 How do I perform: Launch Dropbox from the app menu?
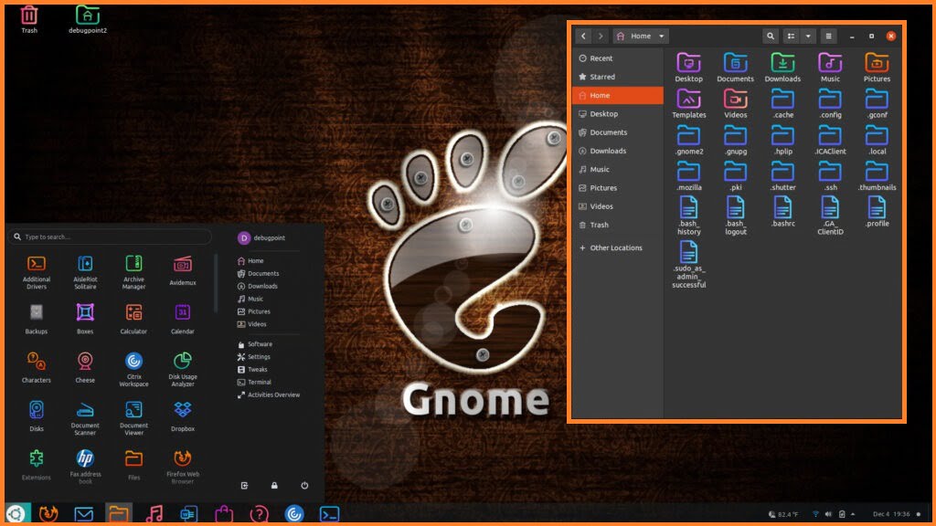coord(183,416)
